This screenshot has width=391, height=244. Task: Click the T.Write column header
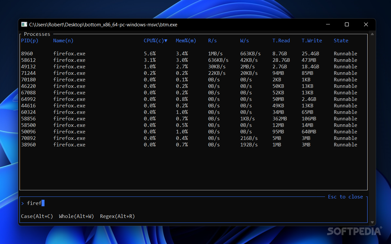(312, 41)
